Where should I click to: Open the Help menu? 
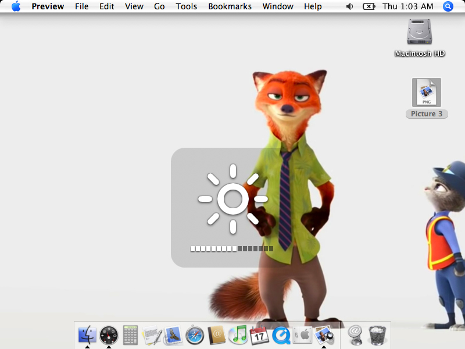click(313, 6)
